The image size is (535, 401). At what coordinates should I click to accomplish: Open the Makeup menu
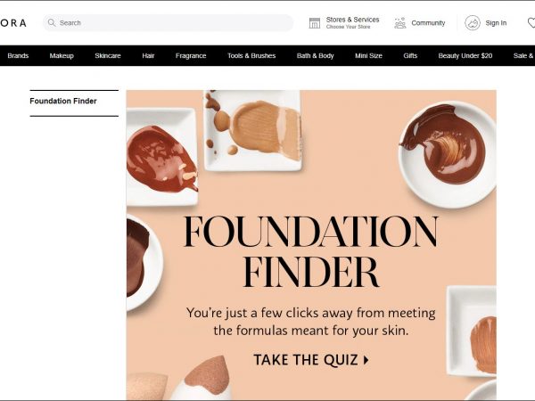click(x=62, y=55)
